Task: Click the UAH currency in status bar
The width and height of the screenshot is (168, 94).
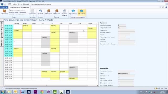Action: pyautogui.click(x=162, y=88)
